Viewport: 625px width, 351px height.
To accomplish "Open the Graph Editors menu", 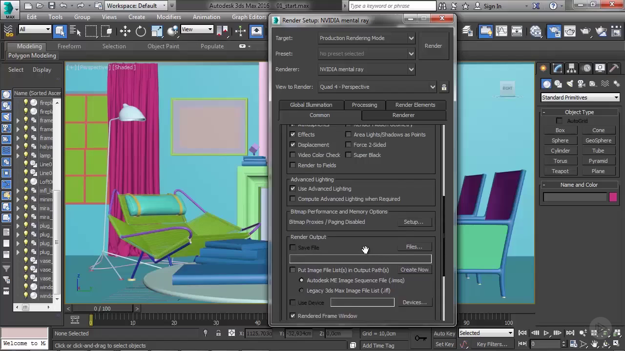I will click(x=249, y=17).
